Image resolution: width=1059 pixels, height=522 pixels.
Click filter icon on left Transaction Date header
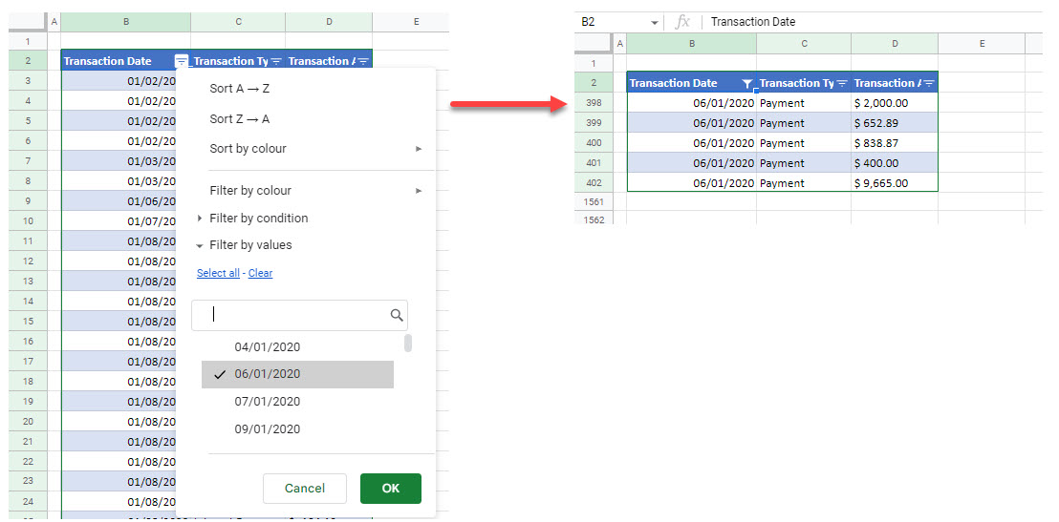point(182,61)
